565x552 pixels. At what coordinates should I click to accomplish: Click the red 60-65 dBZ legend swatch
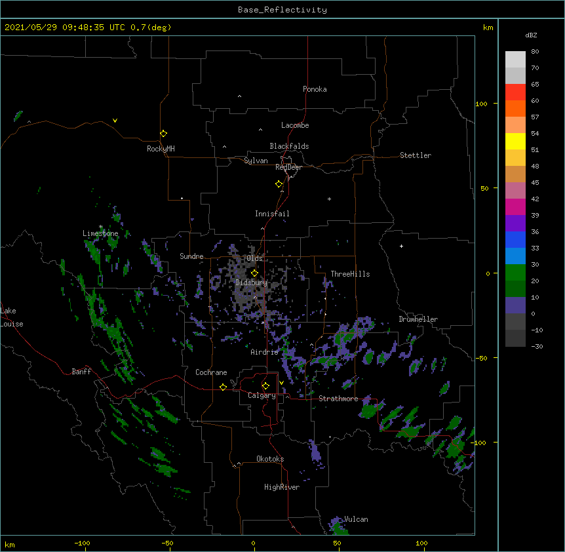click(515, 92)
